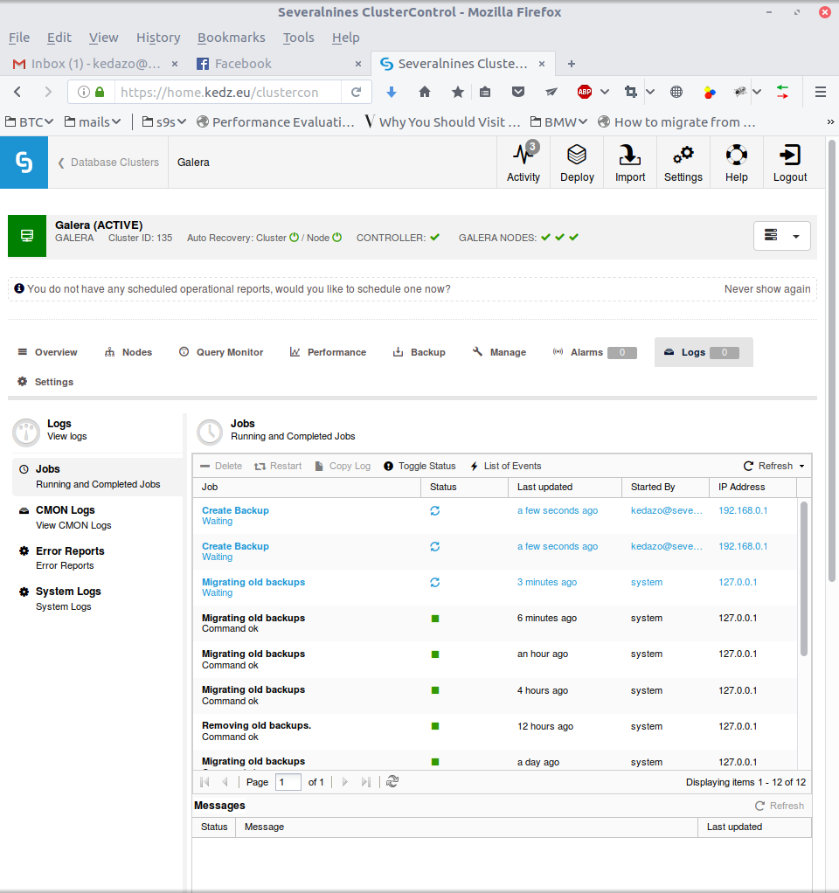The image size is (839, 893).
Task: Bookmark this page with star icon
Action: coord(457,92)
